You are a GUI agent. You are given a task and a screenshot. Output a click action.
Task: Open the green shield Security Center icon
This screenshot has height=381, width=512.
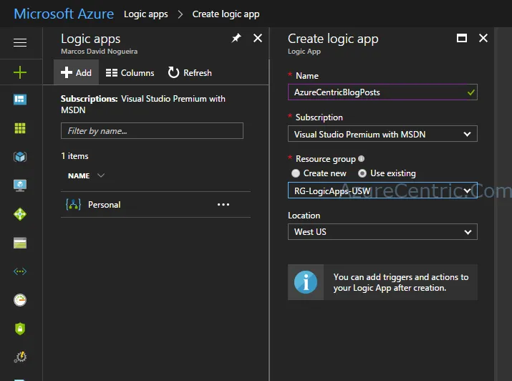tap(20, 329)
